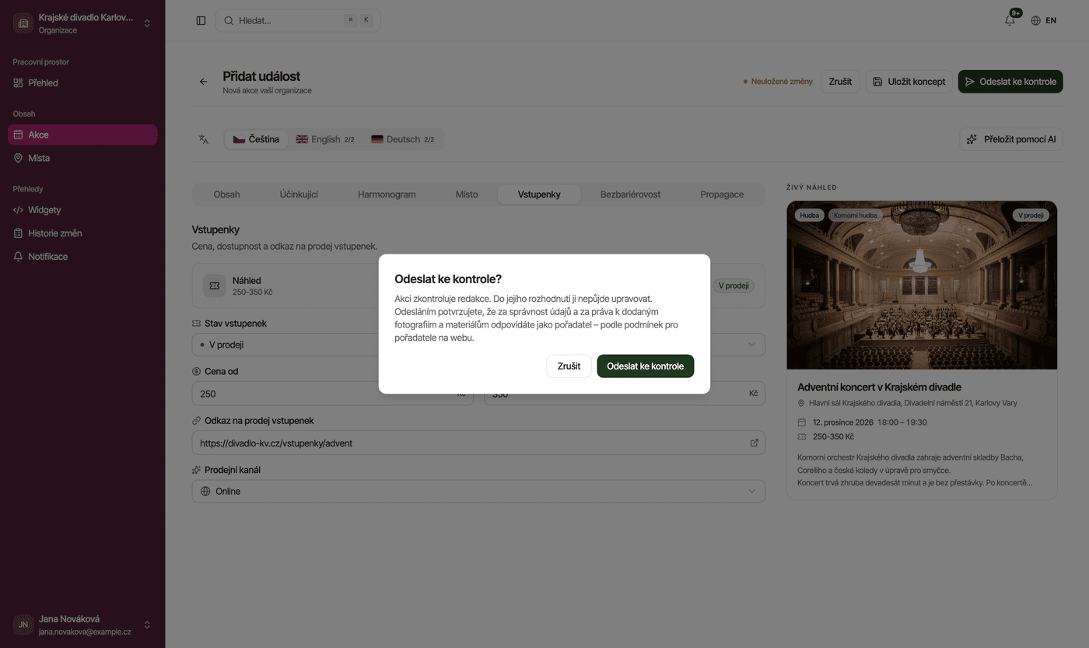
Task: Select the English 2/2 language toggle
Action: click(325, 139)
